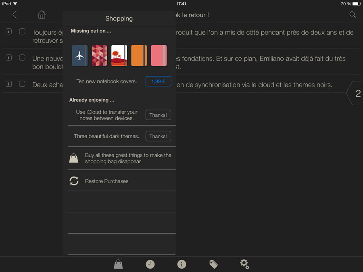Tap the refresh icon beside Restore Purchases
363x272 pixels.
coord(74,181)
